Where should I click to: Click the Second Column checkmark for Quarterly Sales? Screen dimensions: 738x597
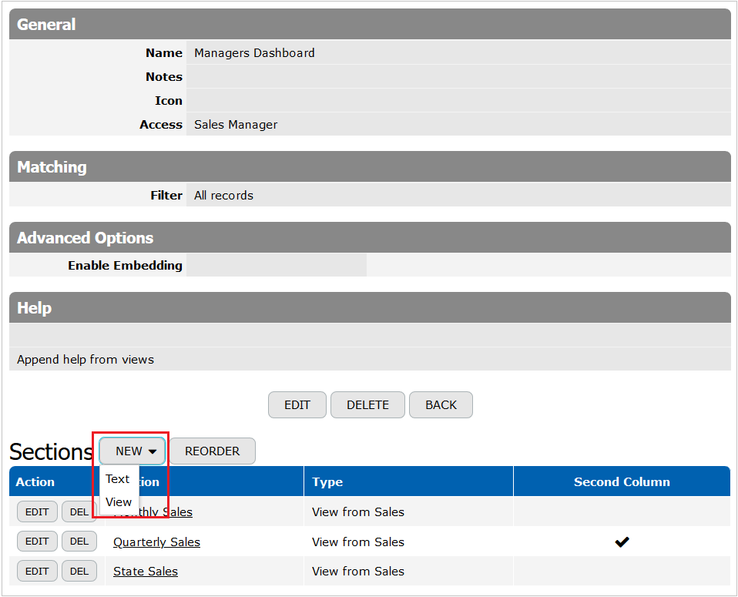[x=622, y=542]
